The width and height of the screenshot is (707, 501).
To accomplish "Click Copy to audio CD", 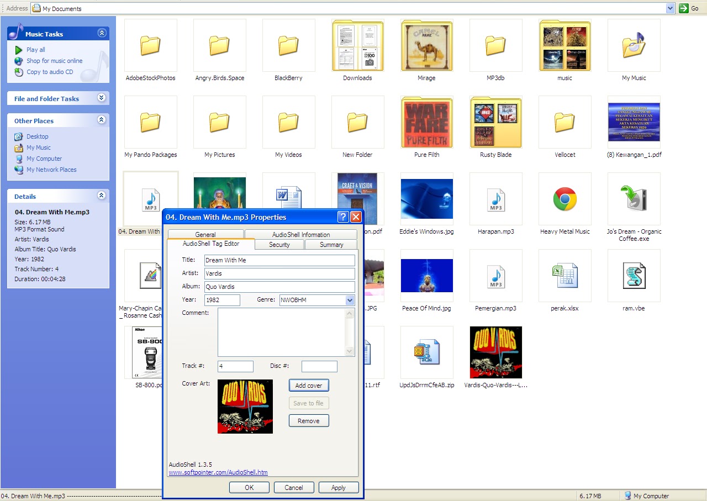I will 50,72.
